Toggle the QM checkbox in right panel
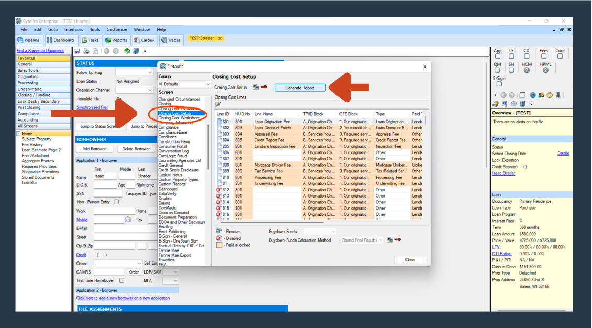 pyautogui.click(x=497, y=70)
